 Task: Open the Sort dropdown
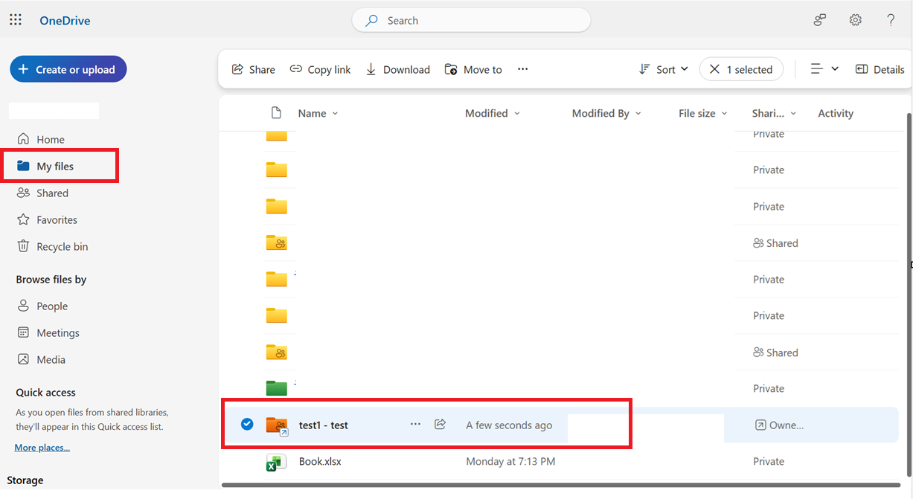pos(664,69)
